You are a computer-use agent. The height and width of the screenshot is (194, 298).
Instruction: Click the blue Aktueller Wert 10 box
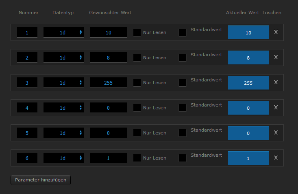point(248,32)
